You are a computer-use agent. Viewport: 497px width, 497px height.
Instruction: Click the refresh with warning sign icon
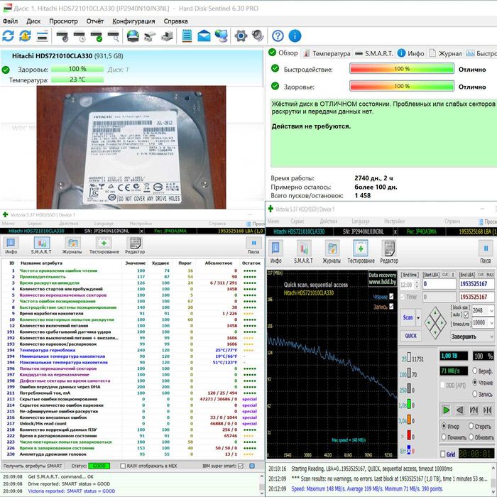pos(25,35)
